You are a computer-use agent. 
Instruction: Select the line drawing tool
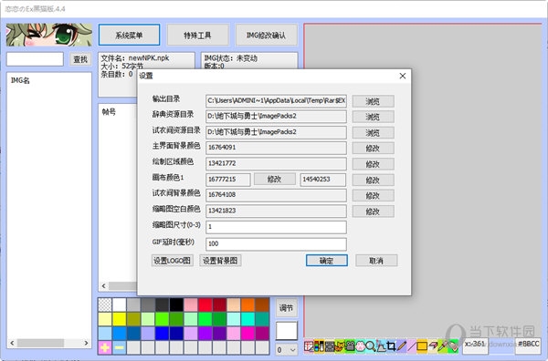pos(412,346)
